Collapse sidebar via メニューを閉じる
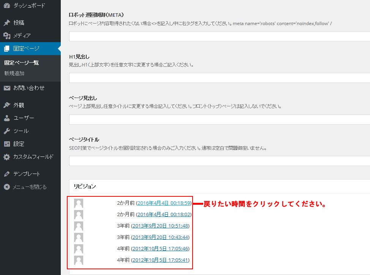Screen dimensions: 370x275 coord(30,187)
